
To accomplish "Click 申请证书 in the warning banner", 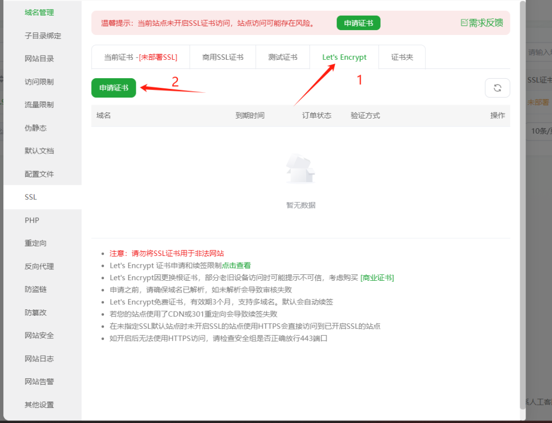I will point(358,23).
